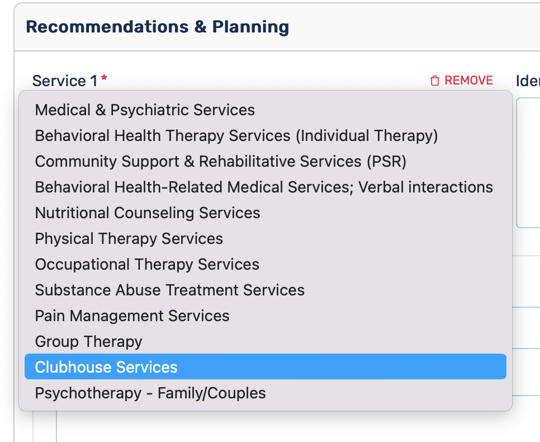540x442 pixels.
Task: Choose Substance Abuse Treatment Services
Action: coord(169,290)
